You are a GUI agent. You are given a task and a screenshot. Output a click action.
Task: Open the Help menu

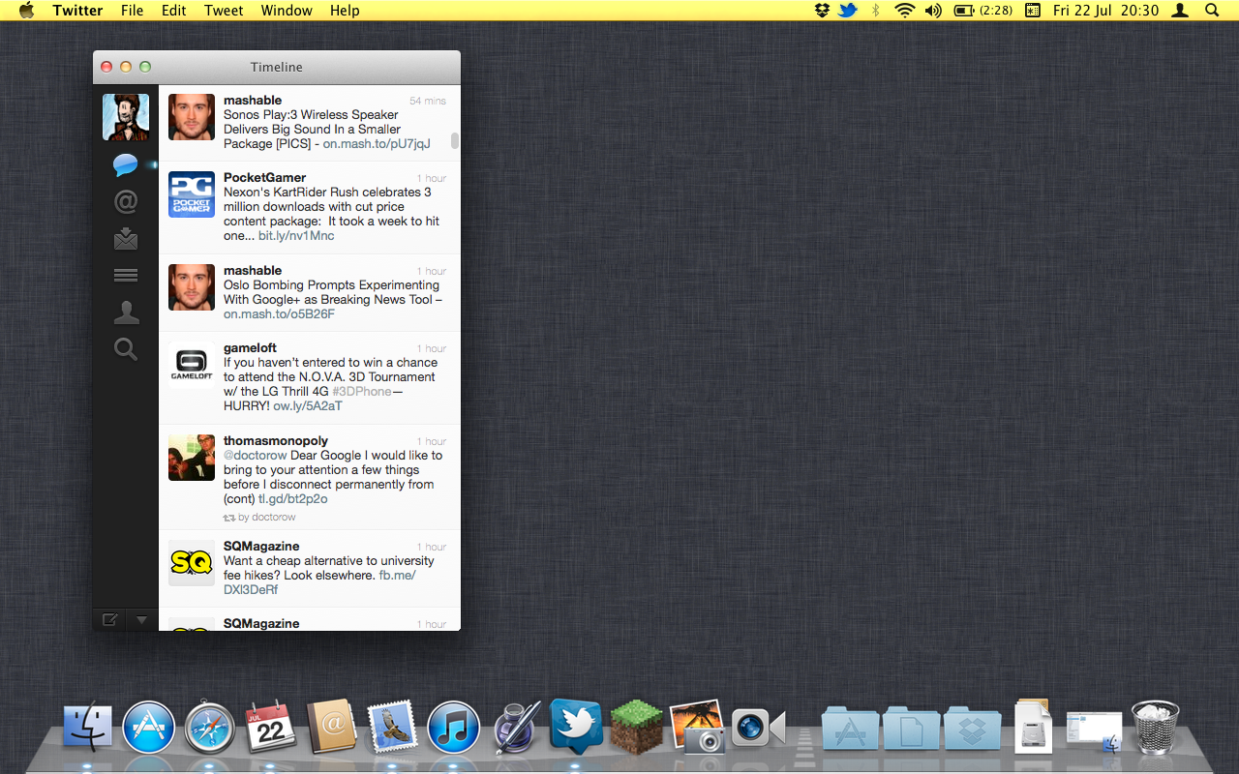(x=345, y=11)
